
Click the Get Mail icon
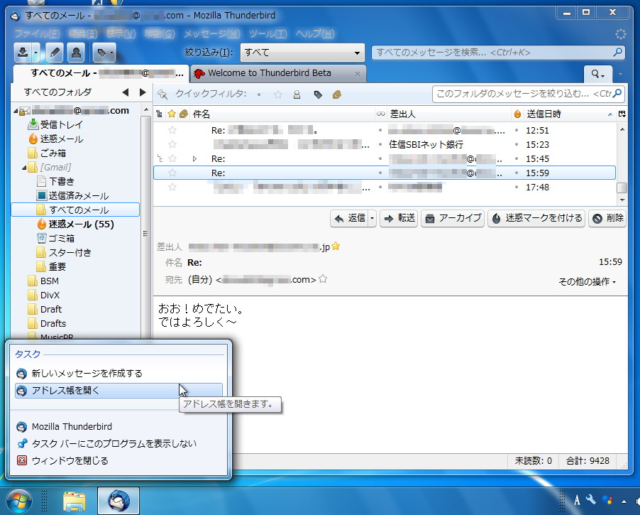[x=23, y=53]
